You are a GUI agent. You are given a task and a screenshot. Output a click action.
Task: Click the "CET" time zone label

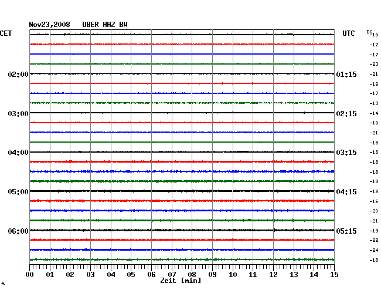[6, 33]
